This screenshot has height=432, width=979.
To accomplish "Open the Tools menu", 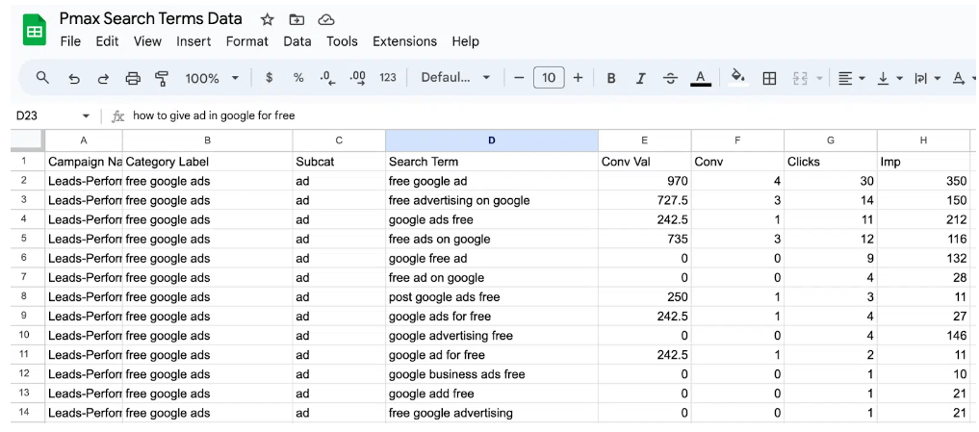I will 342,41.
